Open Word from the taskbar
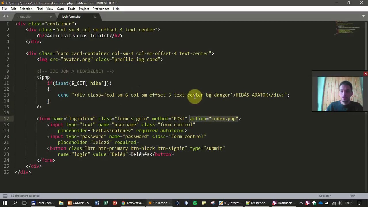 tap(97, 203)
